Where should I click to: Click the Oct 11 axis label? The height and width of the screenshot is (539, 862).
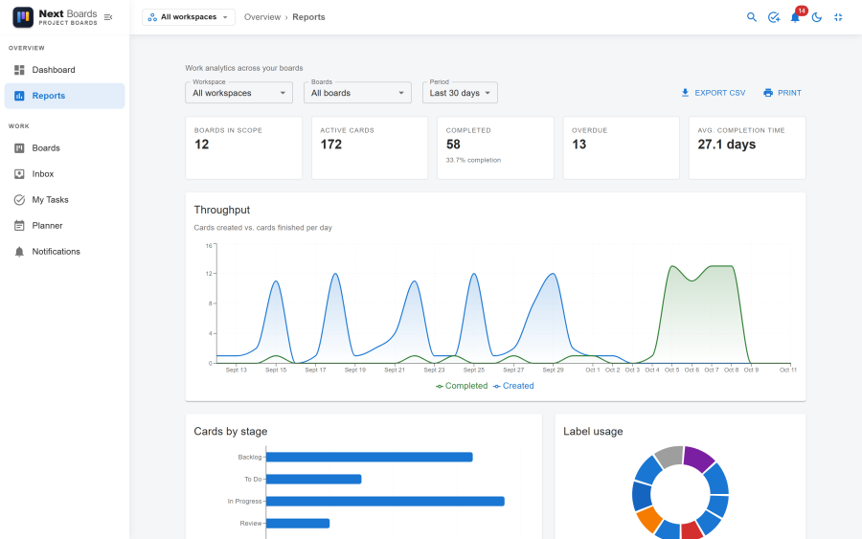(x=788, y=370)
